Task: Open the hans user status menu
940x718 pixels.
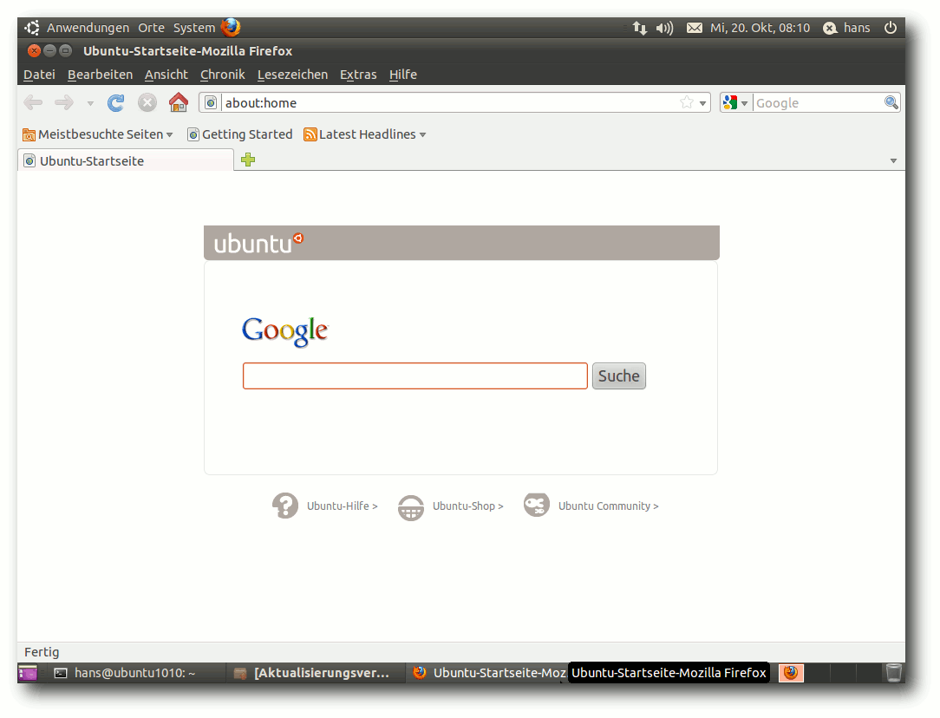Action: tap(846, 28)
